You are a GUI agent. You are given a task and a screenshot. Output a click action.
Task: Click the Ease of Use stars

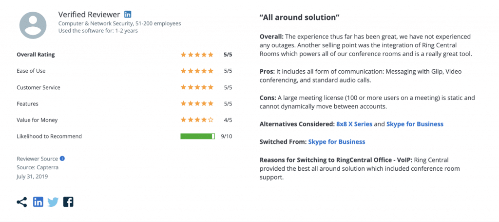pos(197,71)
